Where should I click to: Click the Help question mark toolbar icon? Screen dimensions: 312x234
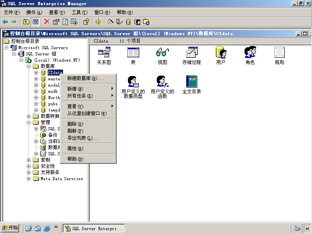[86, 22]
